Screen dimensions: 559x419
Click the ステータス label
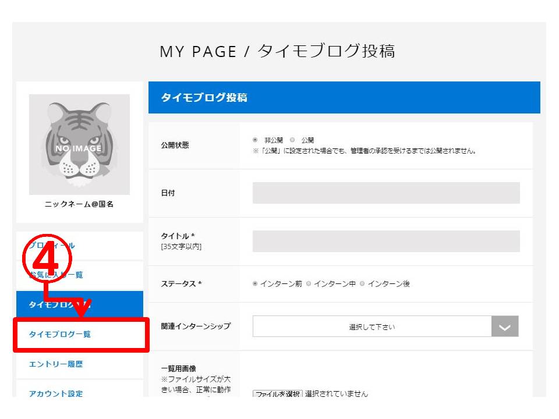(181, 283)
